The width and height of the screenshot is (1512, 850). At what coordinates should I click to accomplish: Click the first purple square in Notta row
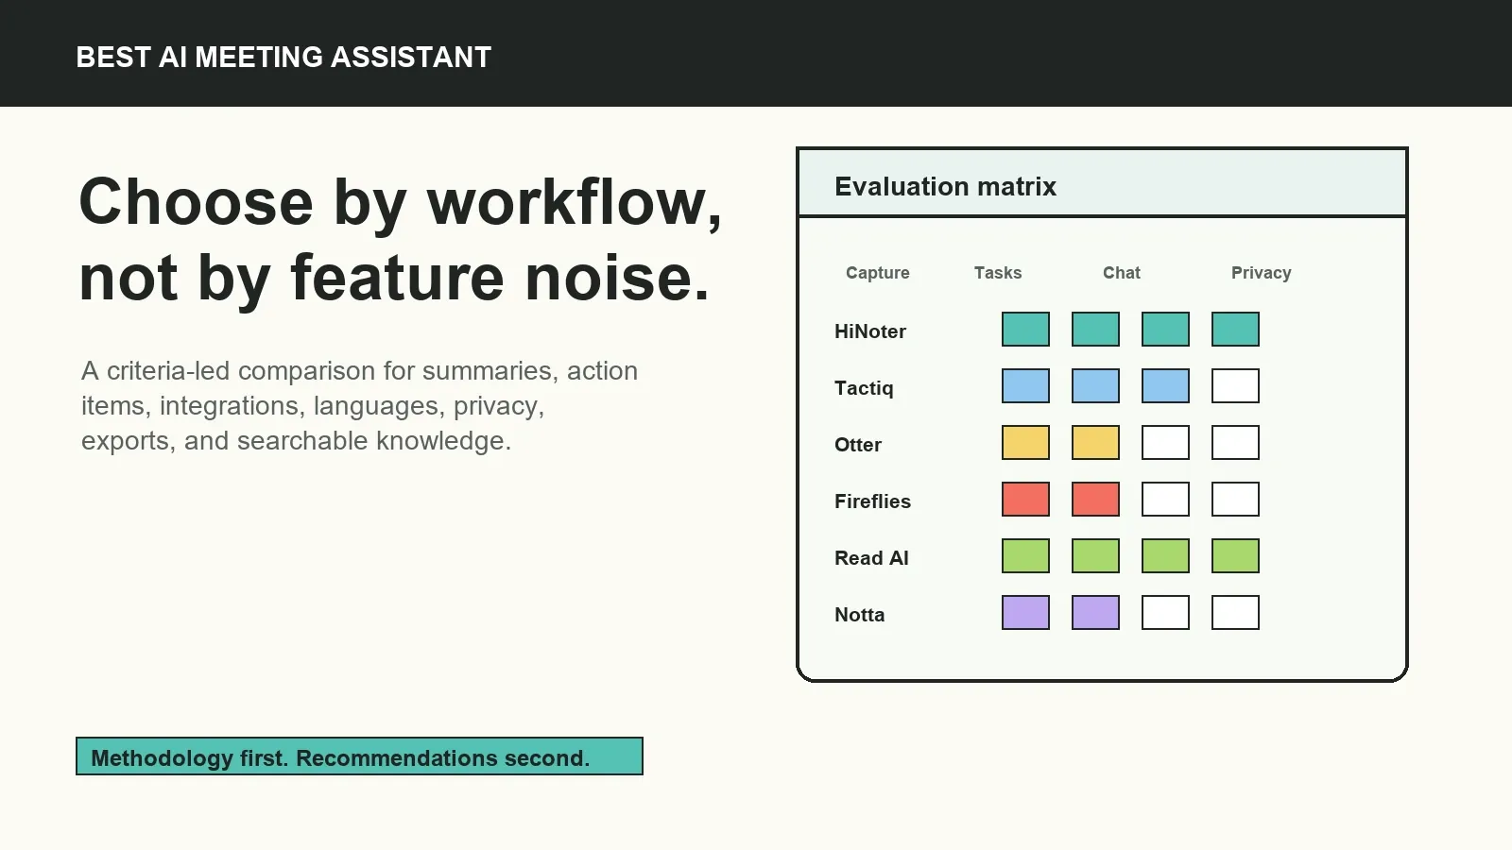pos(1025,613)
